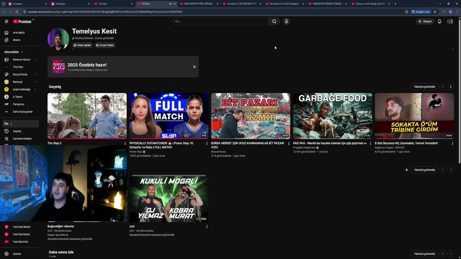Open a new browser tab
This screenshot has height=259, width=461.
(395, 4)
